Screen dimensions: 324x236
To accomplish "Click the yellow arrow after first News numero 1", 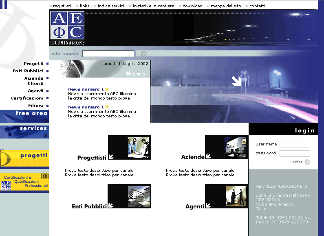I will (x=106, y=89).
